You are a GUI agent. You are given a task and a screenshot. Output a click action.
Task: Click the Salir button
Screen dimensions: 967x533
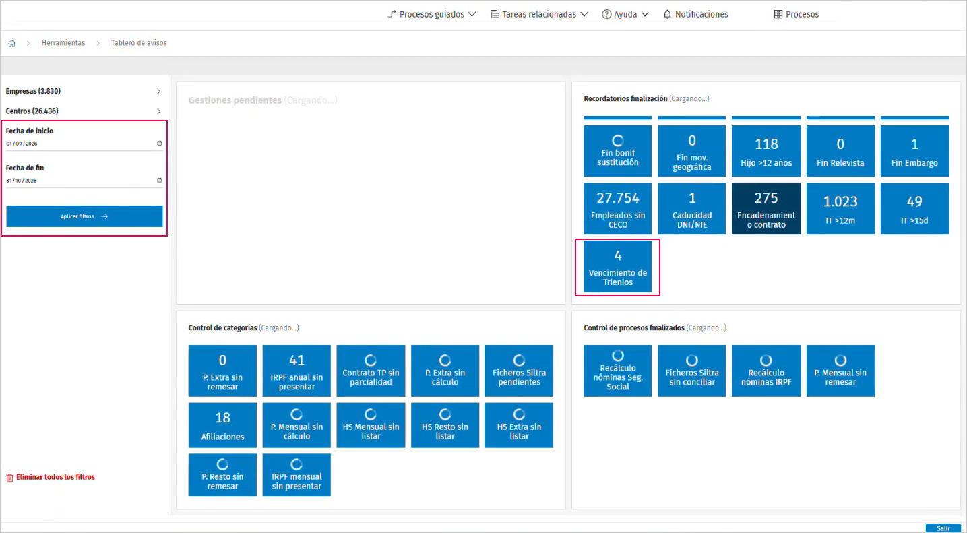tap(943, 528)
